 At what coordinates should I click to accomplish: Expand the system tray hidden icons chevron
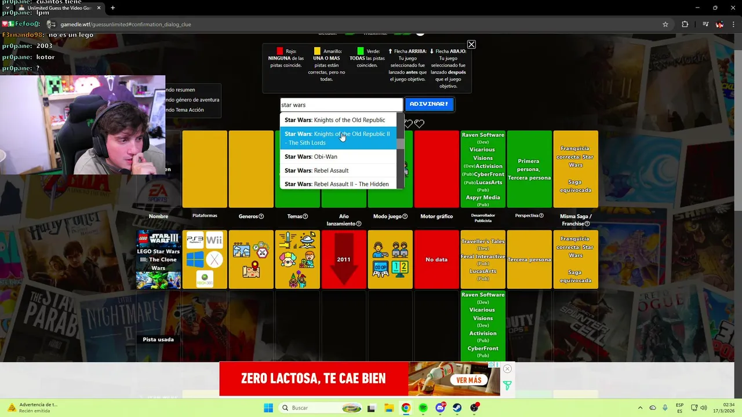640,408
